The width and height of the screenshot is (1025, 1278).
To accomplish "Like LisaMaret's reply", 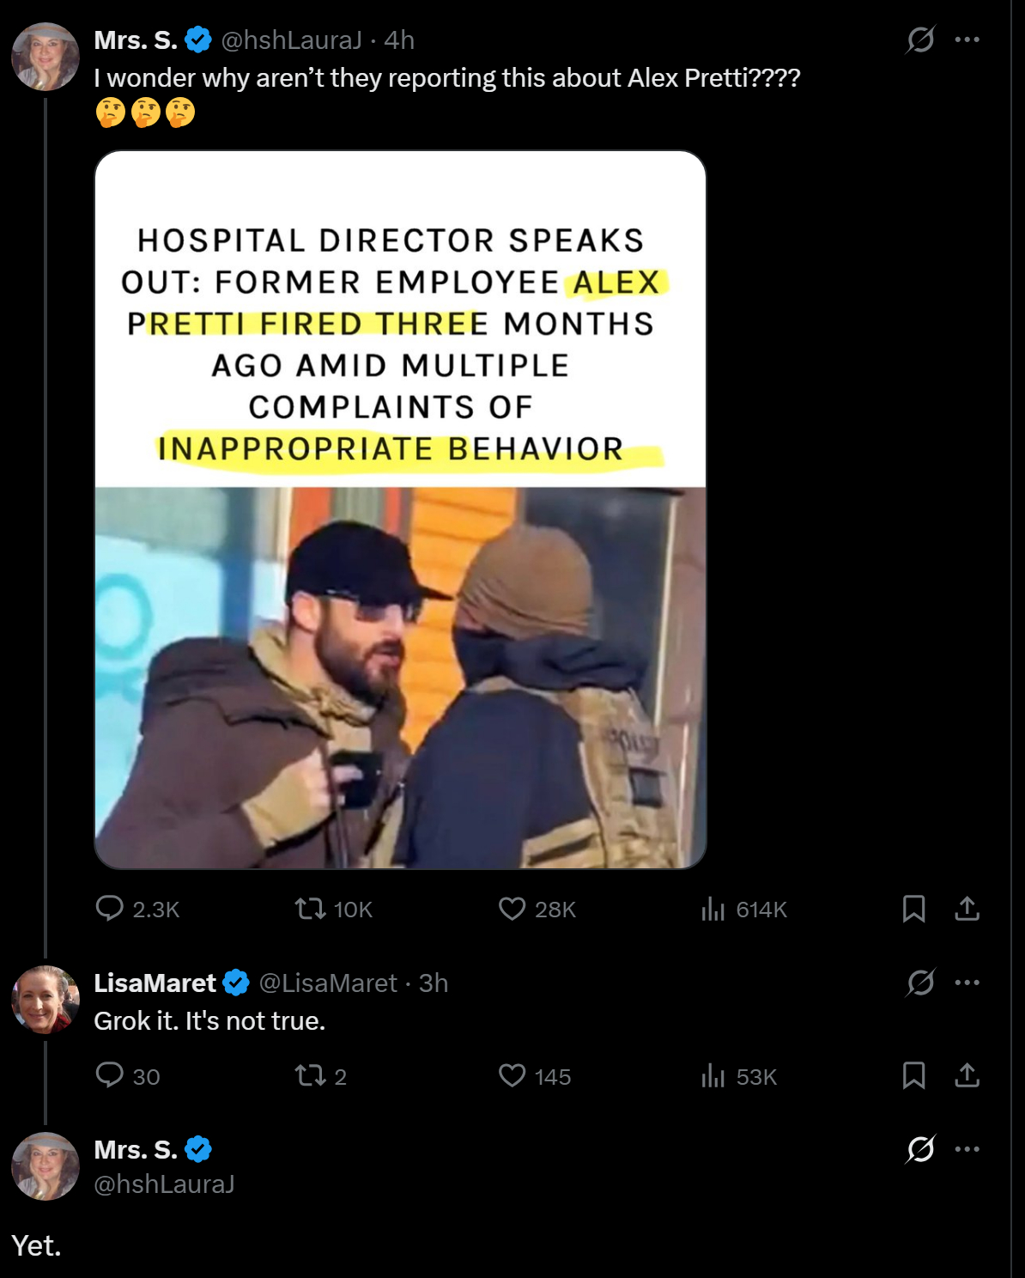I will pyautogui.click(x=512, y=1075).
